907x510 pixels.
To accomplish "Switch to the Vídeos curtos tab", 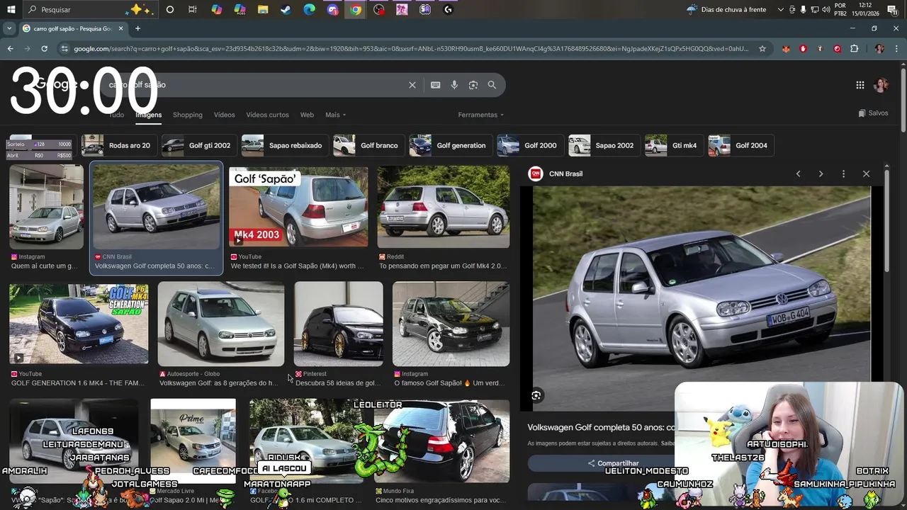I will pyautogui.click(x=267, y=115).
